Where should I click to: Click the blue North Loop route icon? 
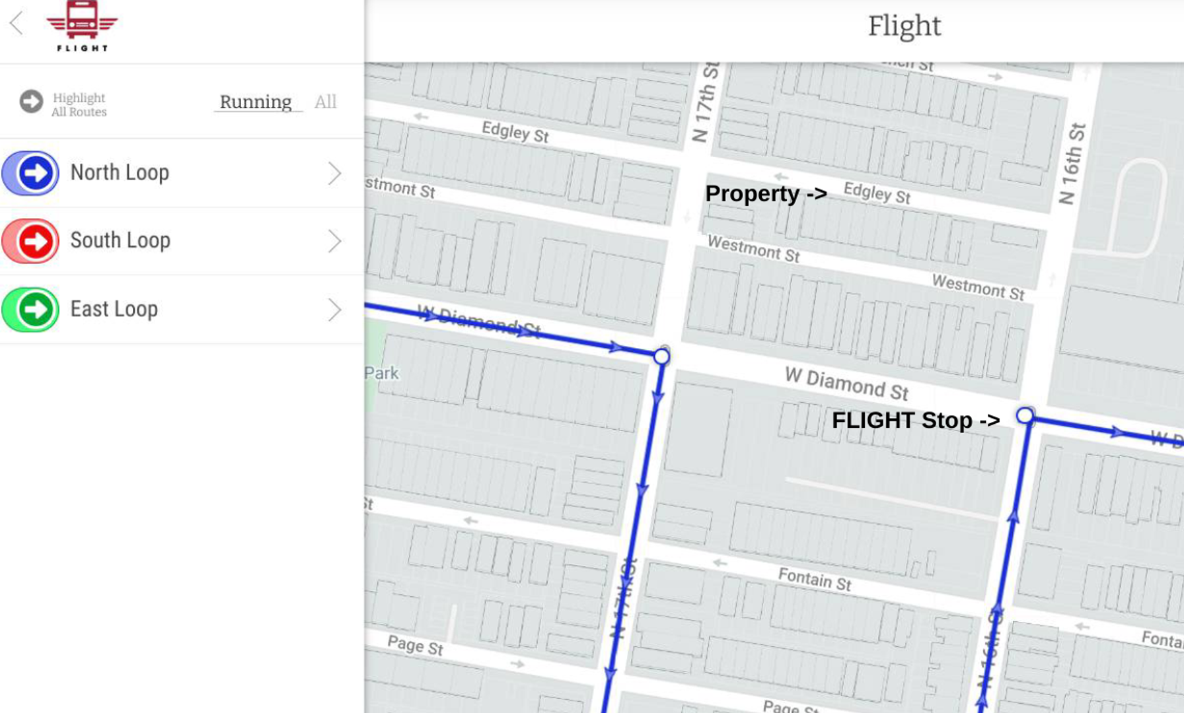tap(31, 174)
